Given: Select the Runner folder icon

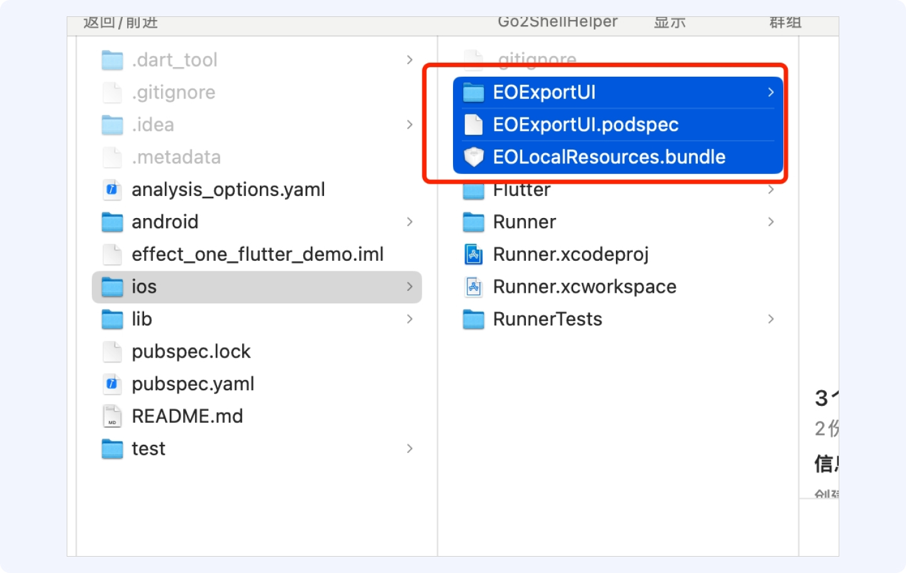Looking at the screenshot, I should [474, 222].
